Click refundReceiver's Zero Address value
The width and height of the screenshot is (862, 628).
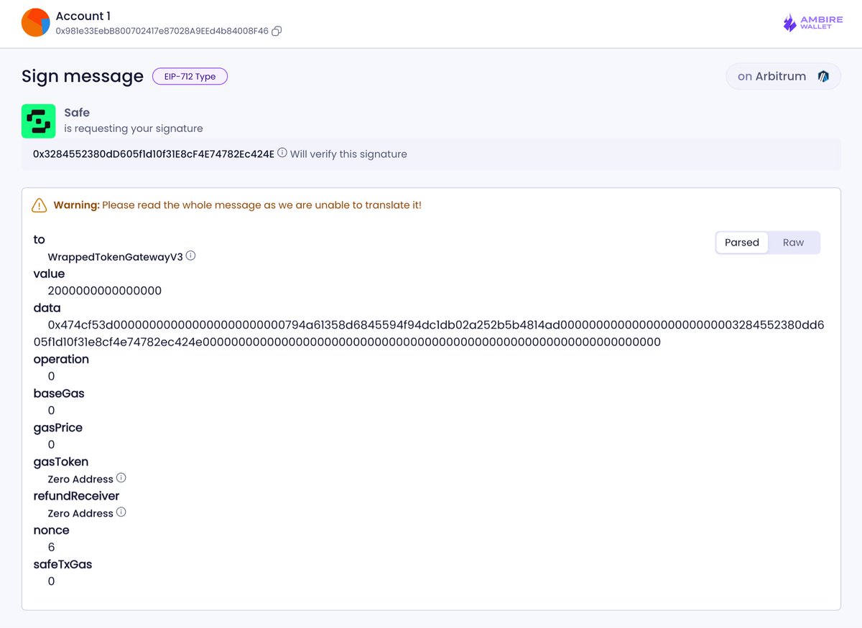click(80, 513)
